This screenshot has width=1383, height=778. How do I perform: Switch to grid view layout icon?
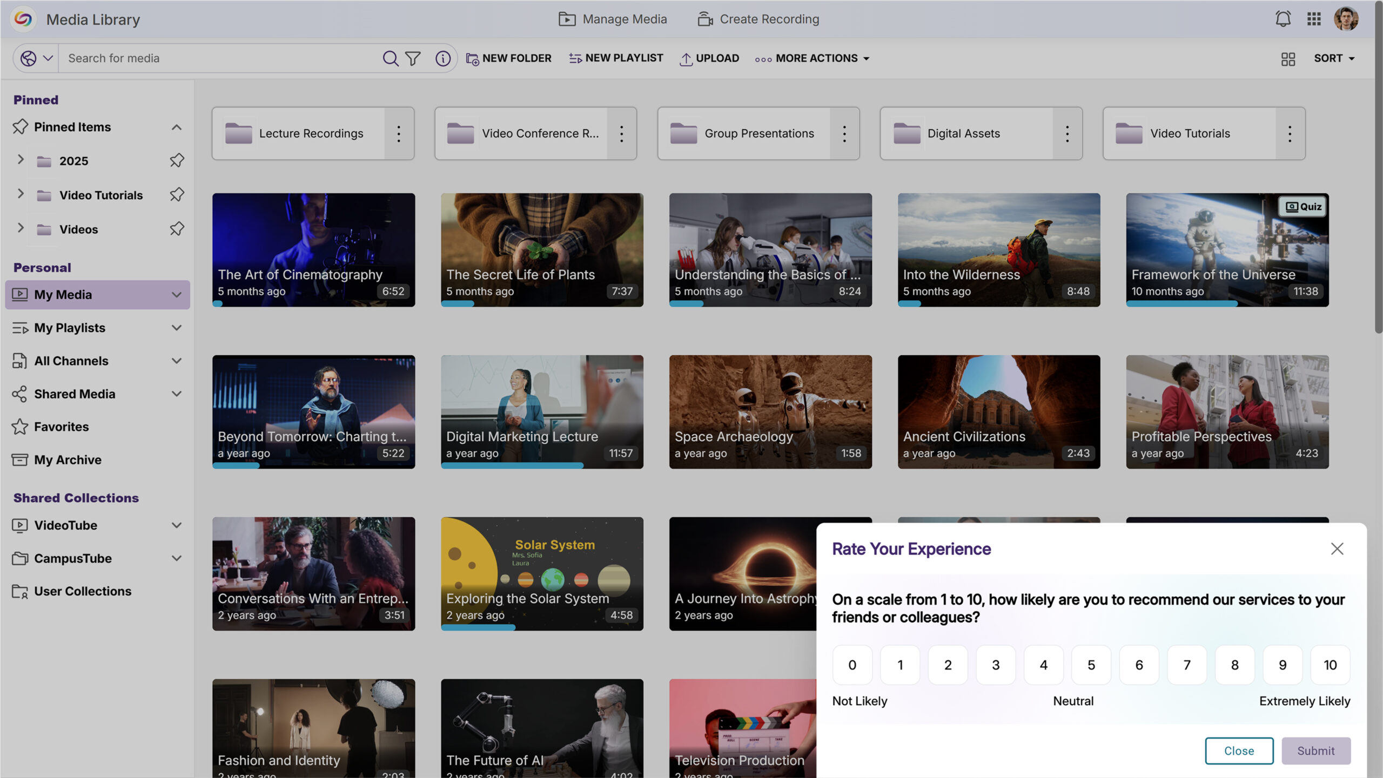click(1288, 58)
